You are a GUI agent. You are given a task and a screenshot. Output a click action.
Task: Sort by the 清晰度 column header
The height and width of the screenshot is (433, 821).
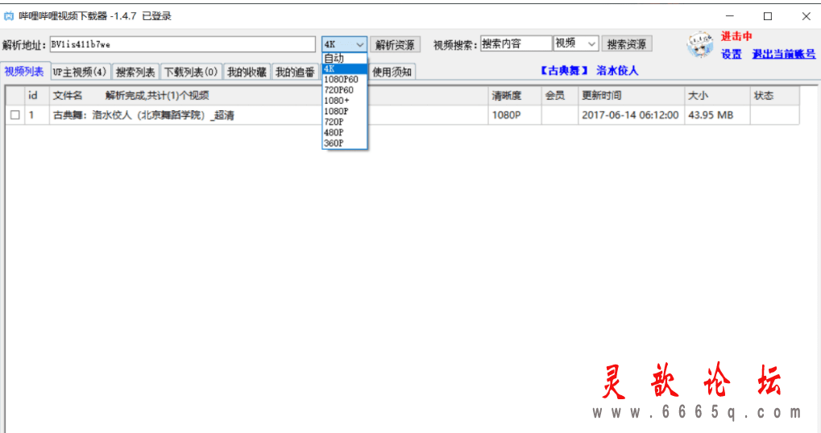[x=515, y=96]
